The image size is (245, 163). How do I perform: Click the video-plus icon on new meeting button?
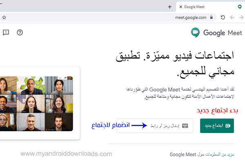[x=228, y=126]
